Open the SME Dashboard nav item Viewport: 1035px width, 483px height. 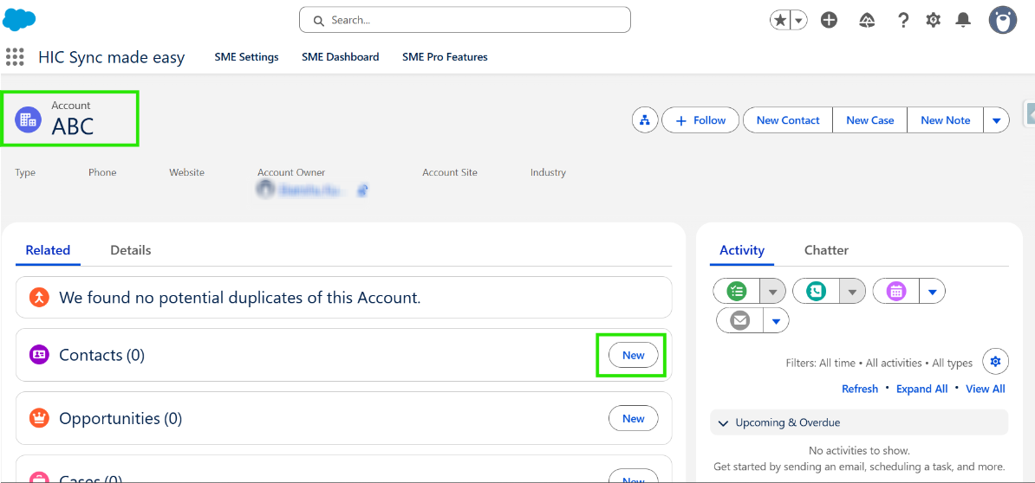[x=340, y=57]
